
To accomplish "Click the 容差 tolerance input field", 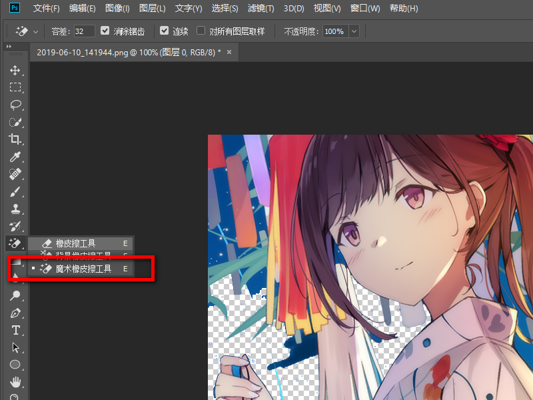I will pyautogui.click(x=84, y=31).
